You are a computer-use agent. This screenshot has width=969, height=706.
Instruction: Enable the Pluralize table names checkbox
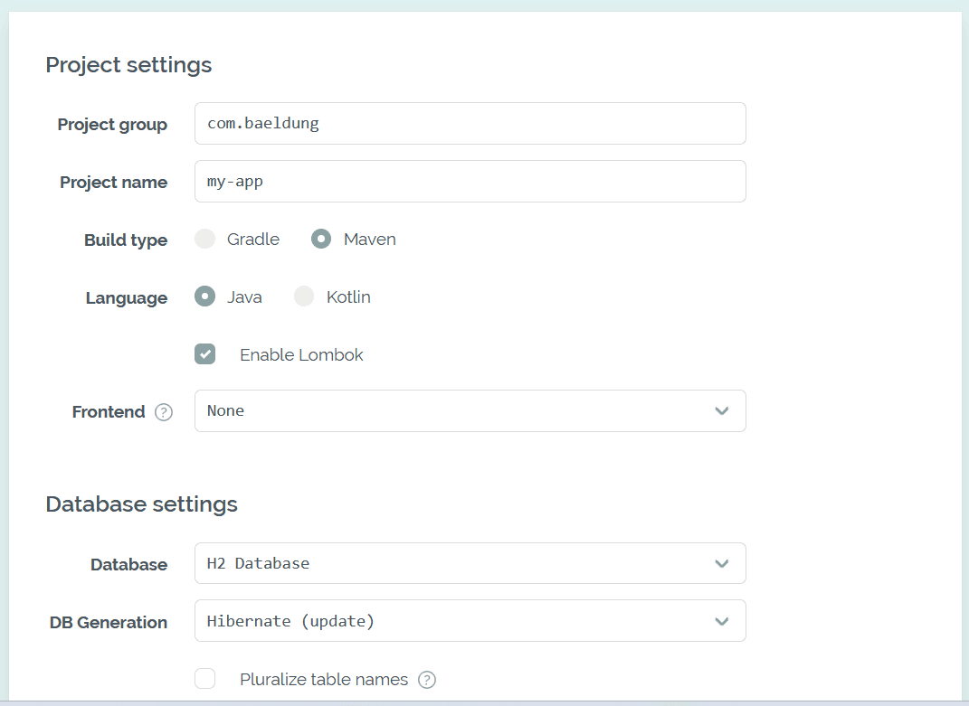pyautogui.click(x=205, y=678)
